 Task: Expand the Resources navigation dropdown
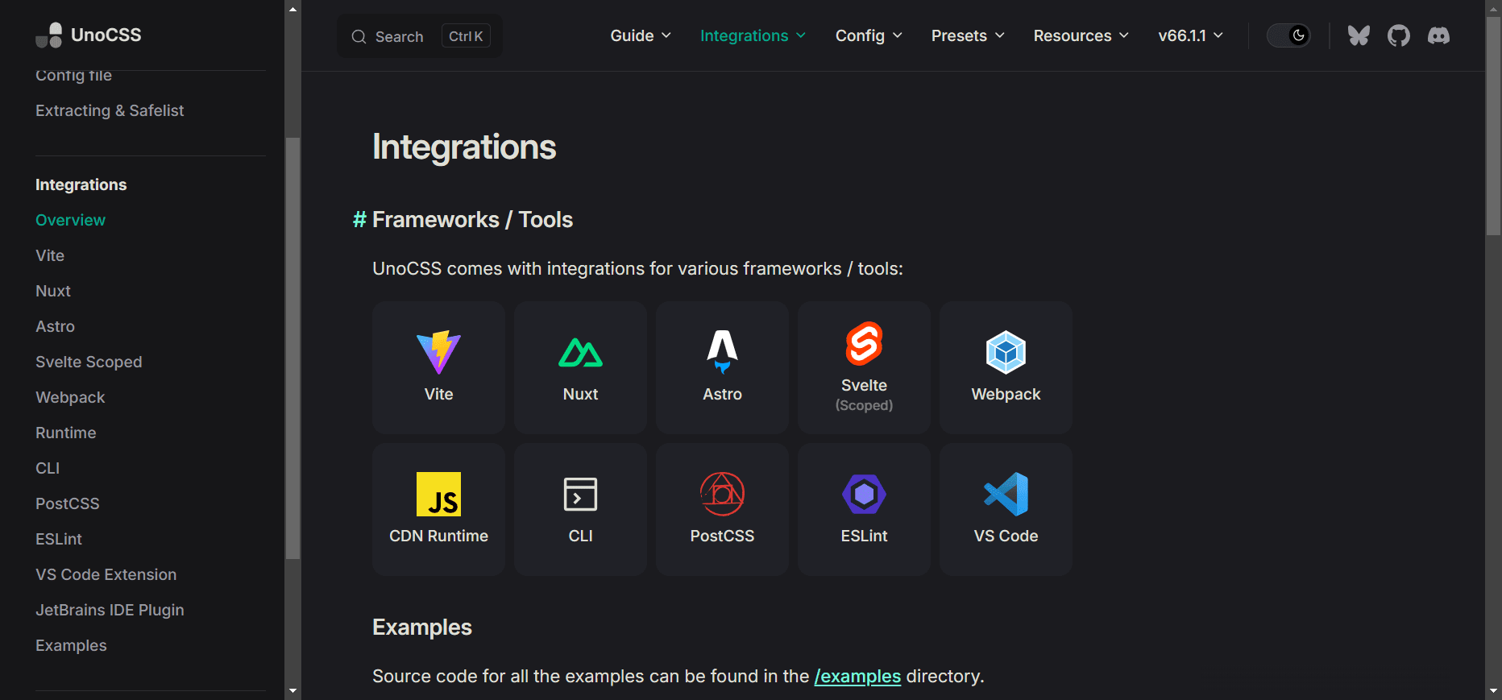[1081, 35]
